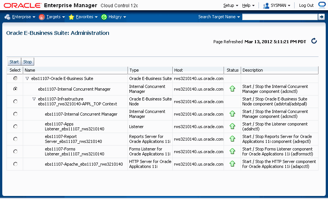This screenshot has height=199, width=328.
Task: Click the Favorites star icon
Action: 71,17
